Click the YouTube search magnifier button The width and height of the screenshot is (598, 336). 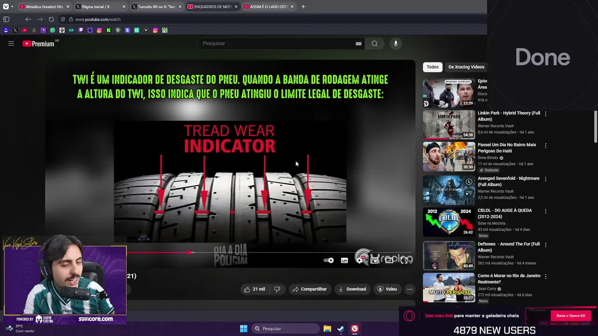coord(375,43)
